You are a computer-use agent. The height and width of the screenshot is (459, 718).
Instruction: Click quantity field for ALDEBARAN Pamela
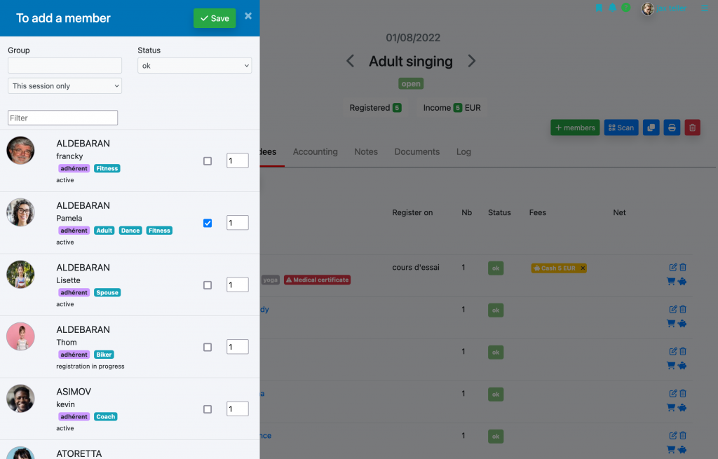pyautogui.click(x=238, y=222)
